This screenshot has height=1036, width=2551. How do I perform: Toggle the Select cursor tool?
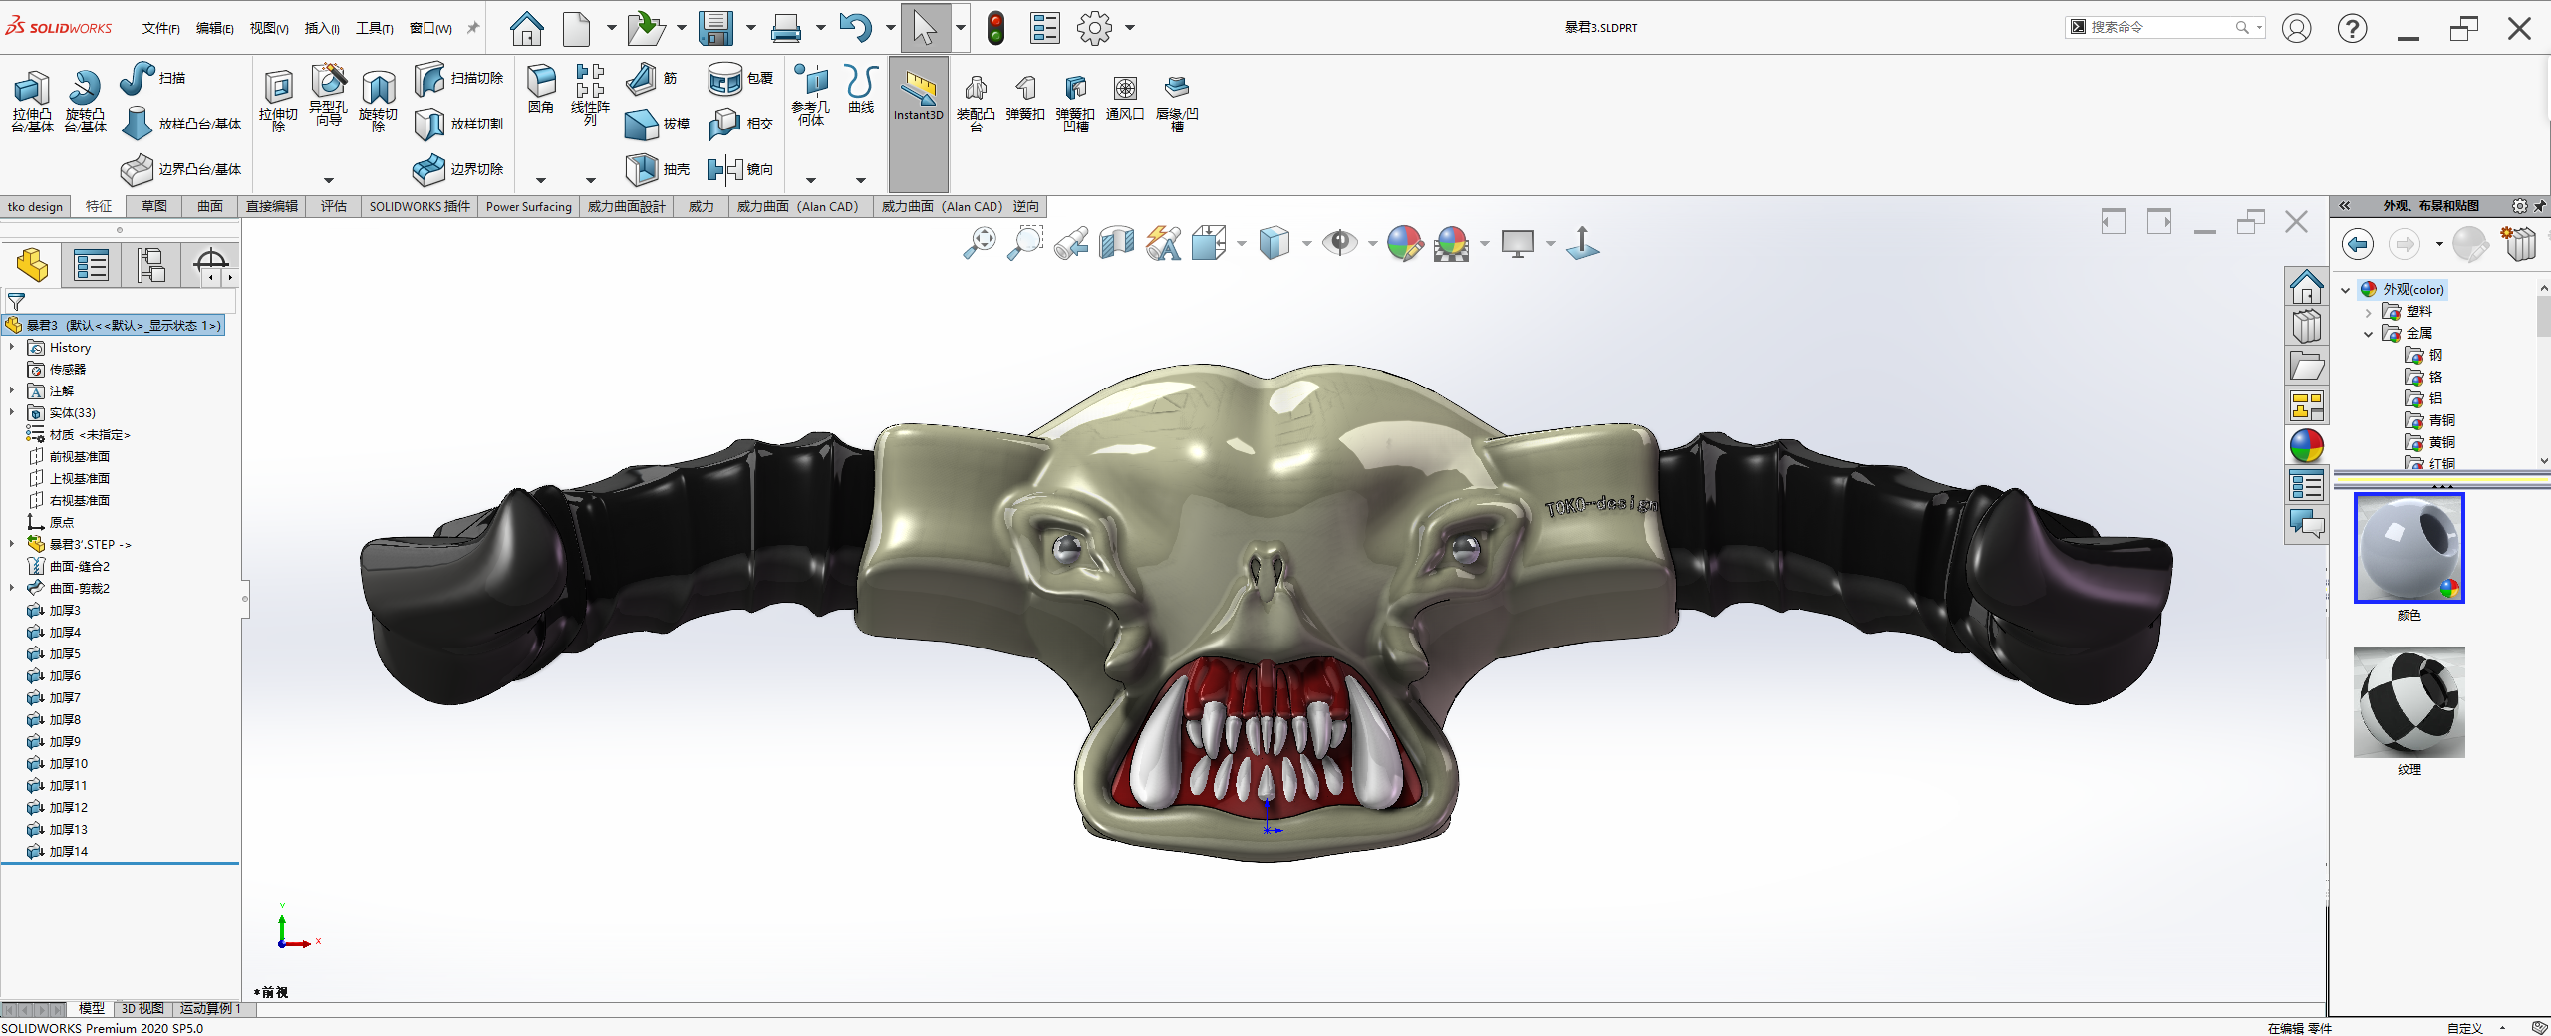pyautogui.click(x=925, y=28)
